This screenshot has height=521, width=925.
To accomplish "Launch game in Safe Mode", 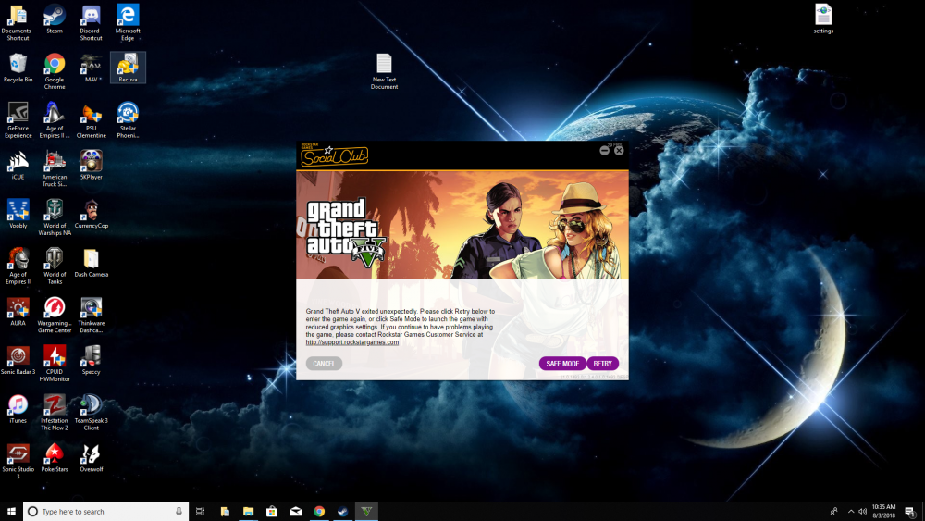I will point(562,364).
